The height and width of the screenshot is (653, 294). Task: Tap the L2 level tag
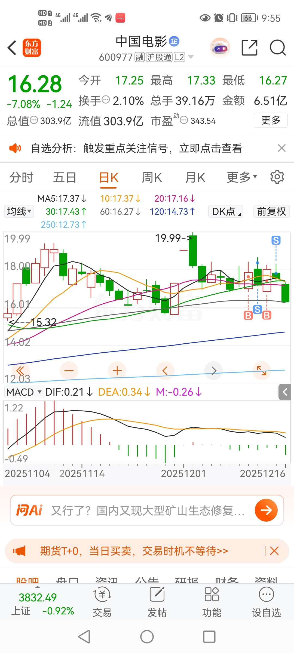click(179, 57)
